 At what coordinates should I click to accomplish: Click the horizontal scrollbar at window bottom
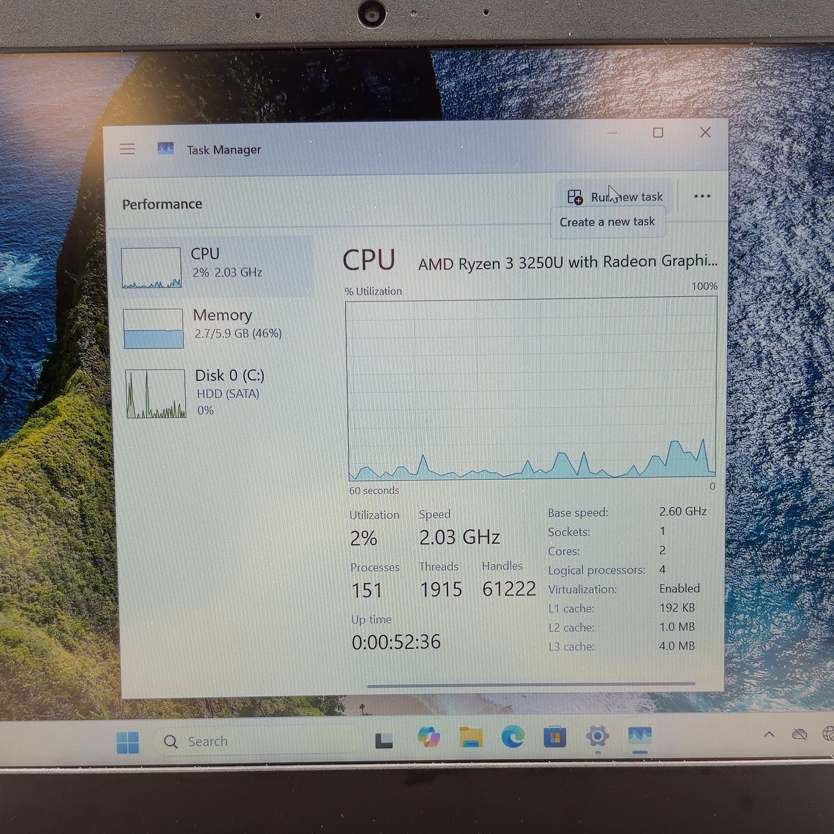tap(531, 684)
